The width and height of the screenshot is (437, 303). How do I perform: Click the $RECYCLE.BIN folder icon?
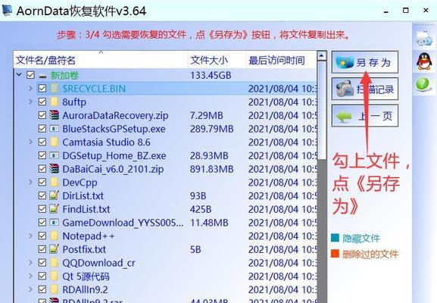(55, 89)
